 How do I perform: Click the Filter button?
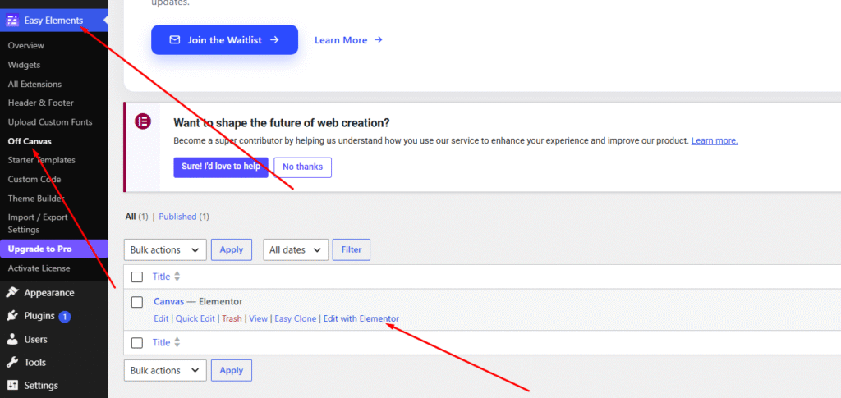tap(352, 249)
